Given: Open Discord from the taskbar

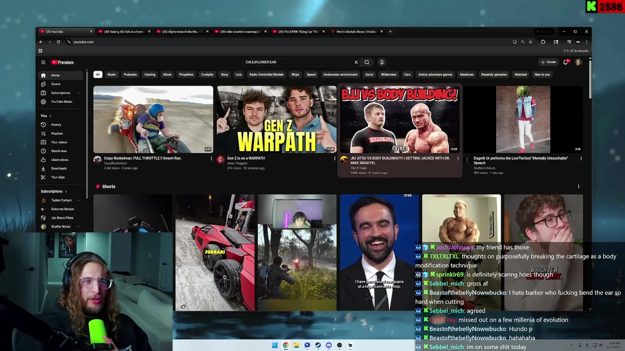Looking at the screenshot, I should 329,345.
